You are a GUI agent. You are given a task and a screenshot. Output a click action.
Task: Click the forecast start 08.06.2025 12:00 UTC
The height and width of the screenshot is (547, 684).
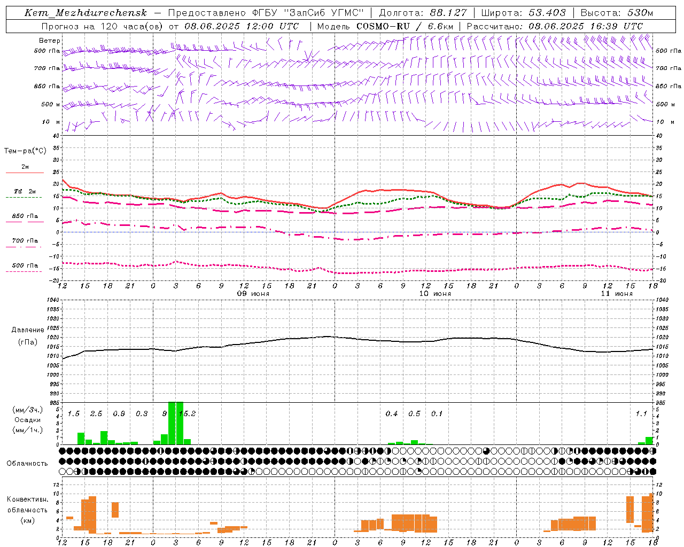(242, 26)
